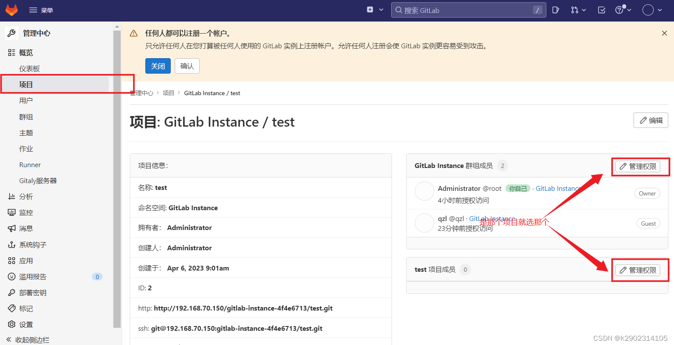Image resolution: width=674 pixels, height=345 pixels.
Task: Open the user avatar in top bar
Action: pyautogui.click(x=648, y=10)
